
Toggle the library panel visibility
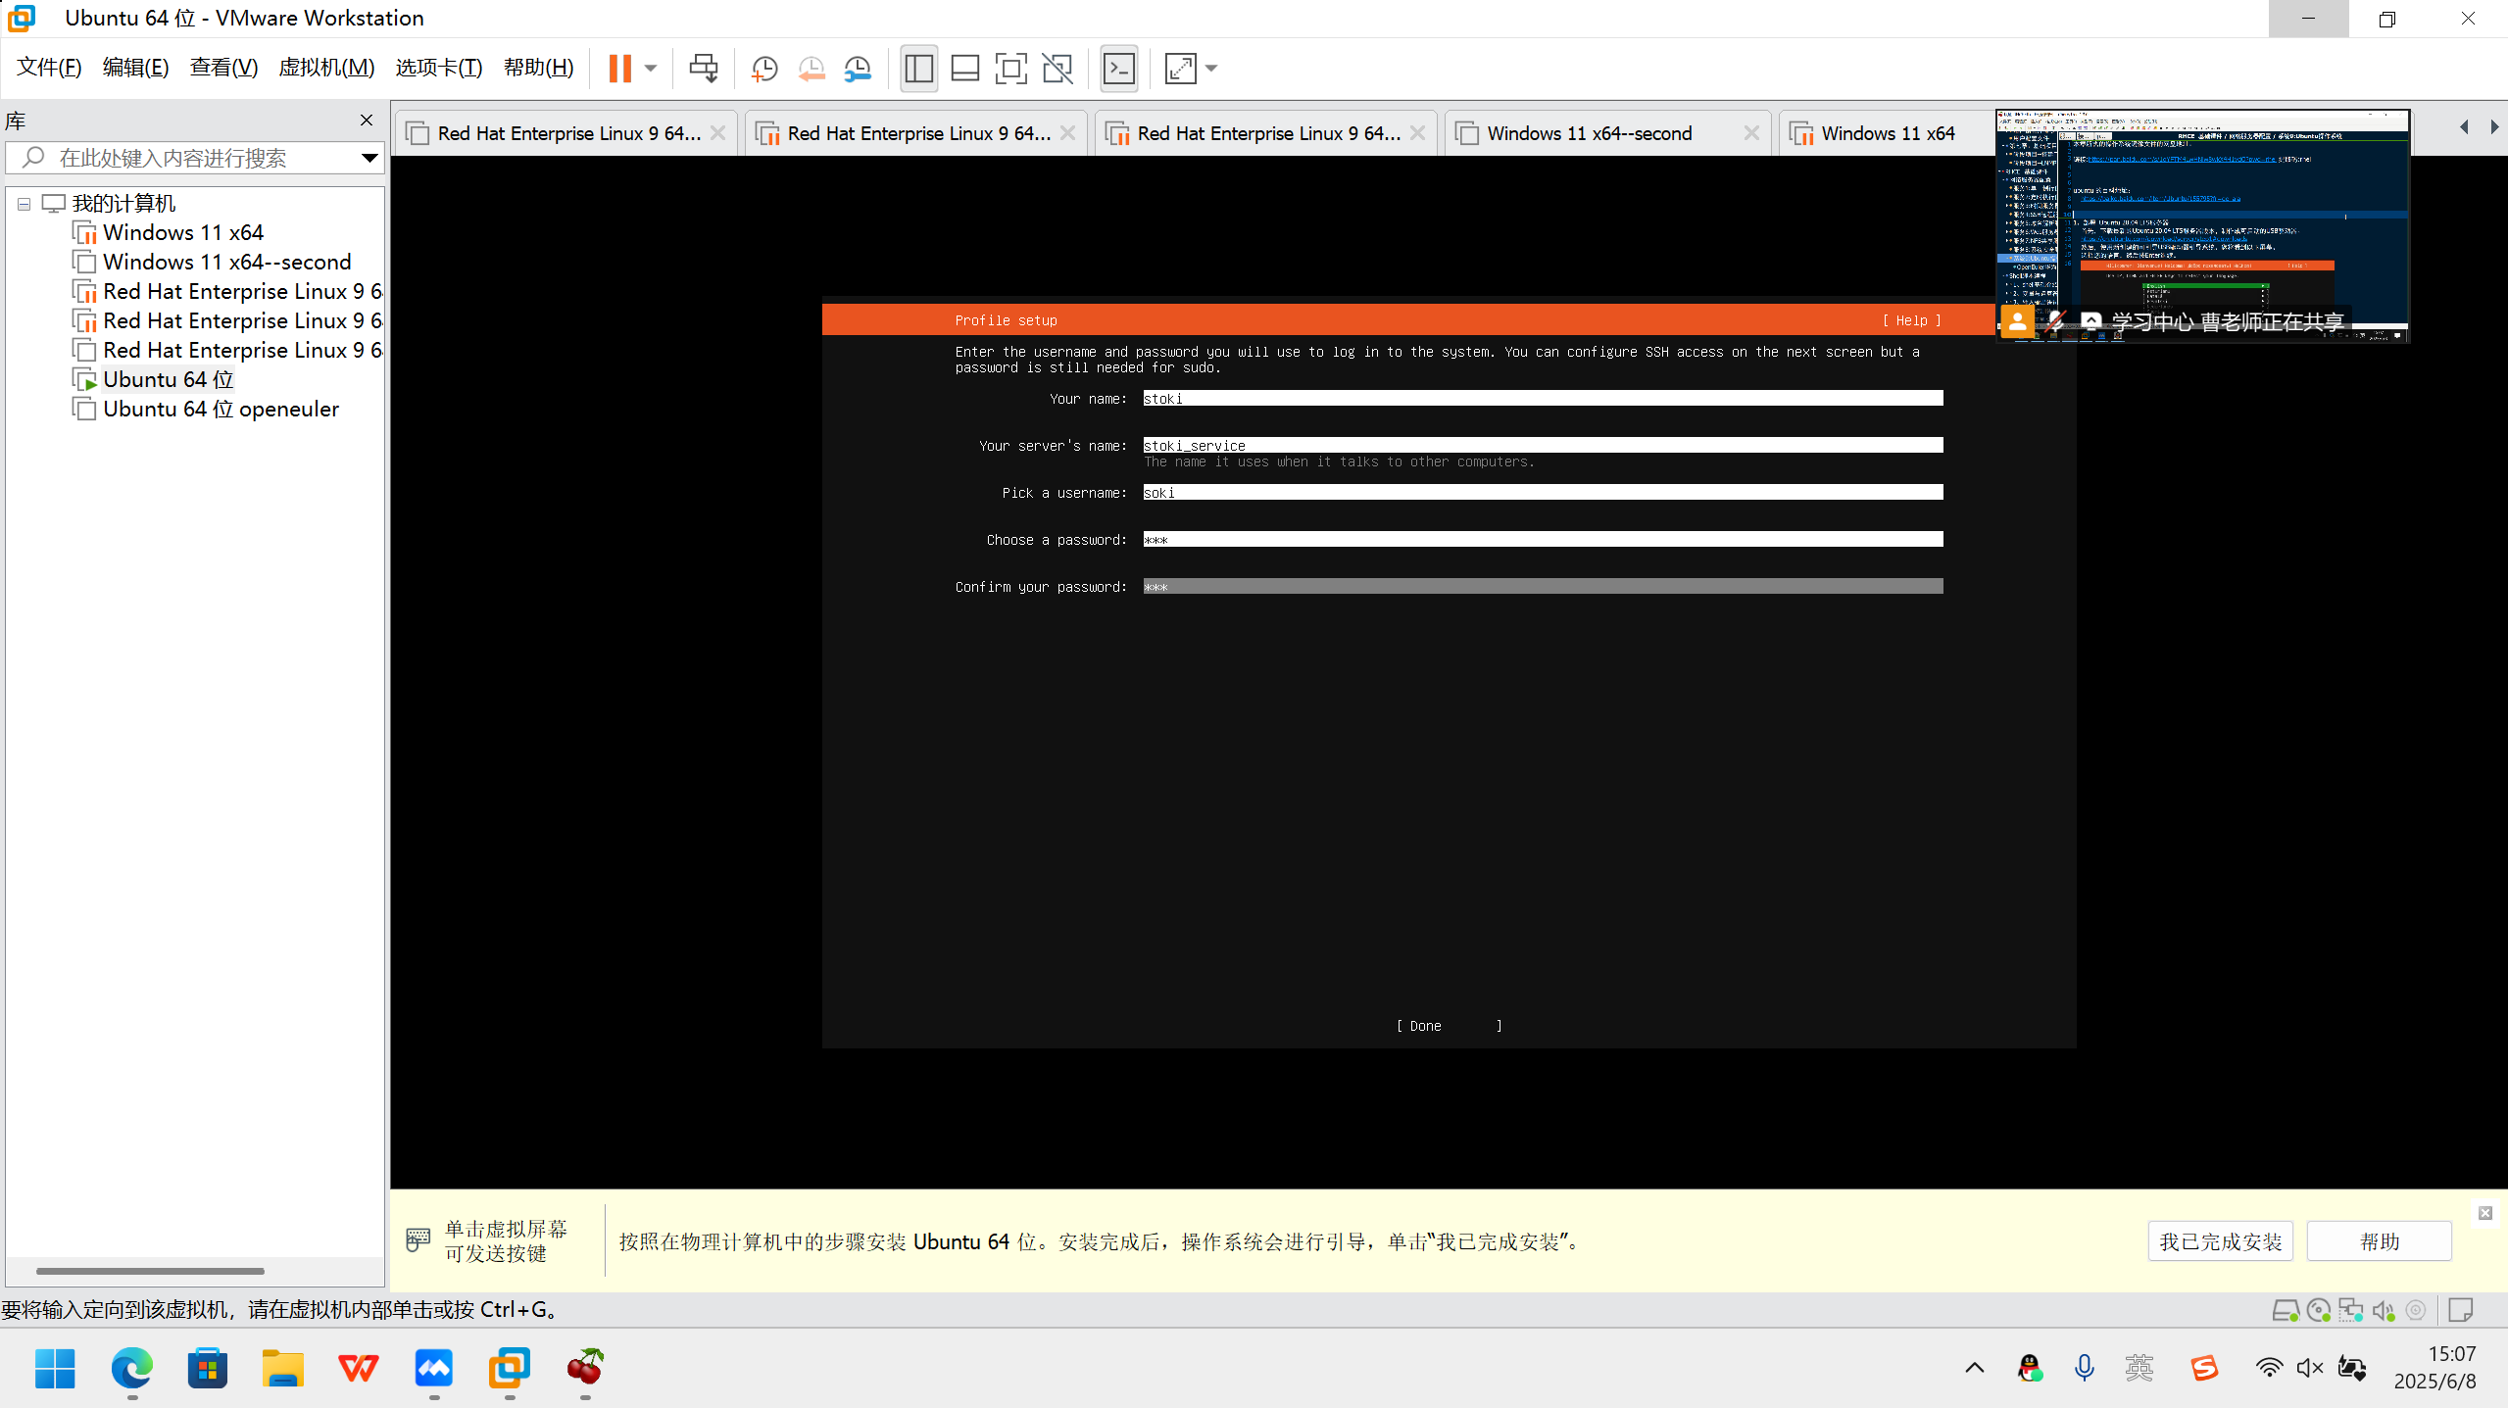tap(917, 68)
